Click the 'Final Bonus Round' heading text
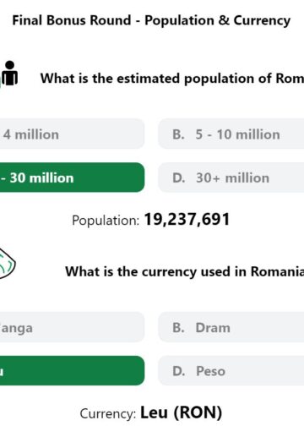The width and height of the screenshot is (304, 426). tap(72, 20)
